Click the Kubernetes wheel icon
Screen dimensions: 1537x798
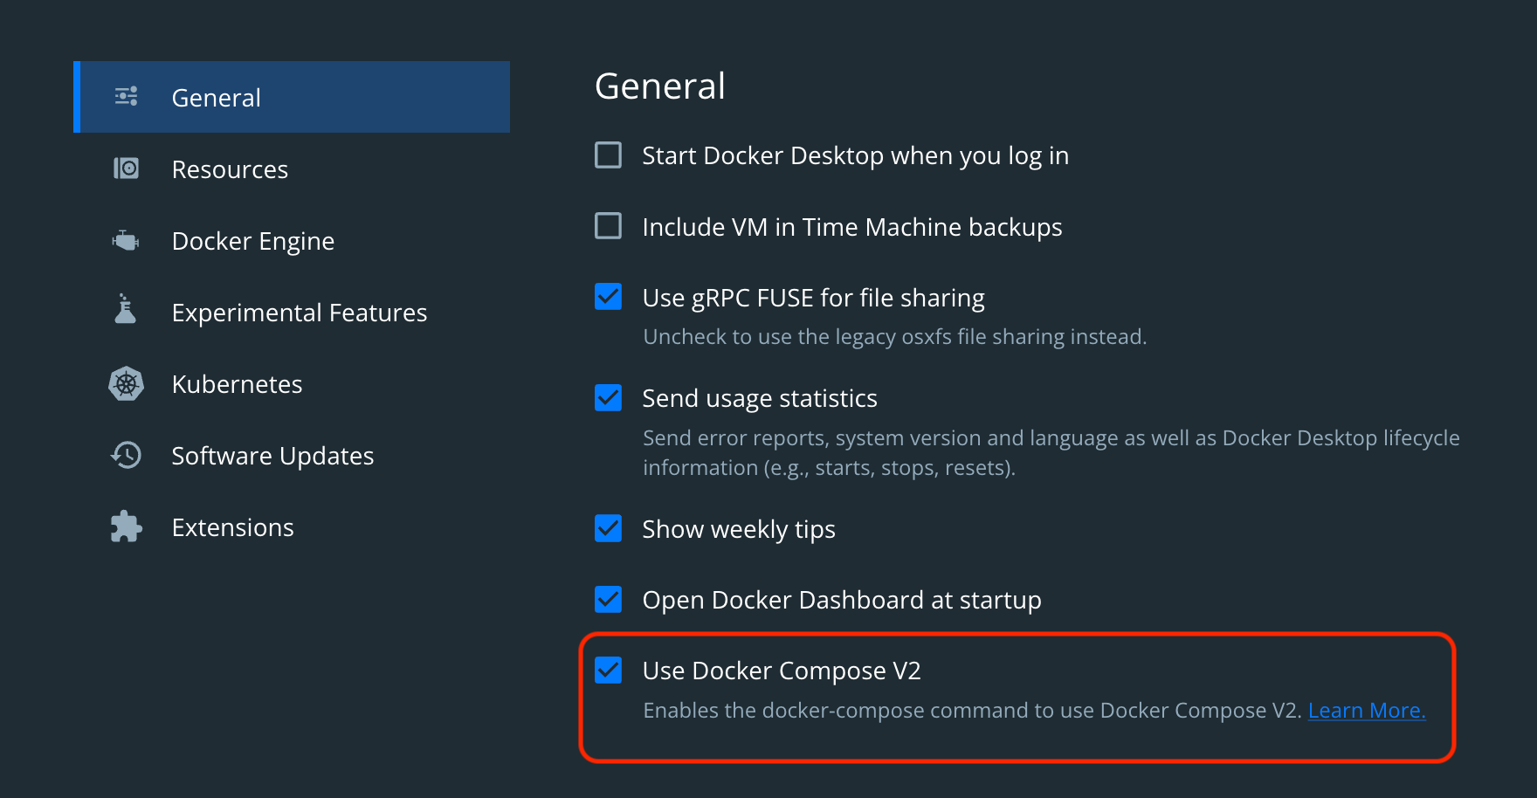[127, 383]
